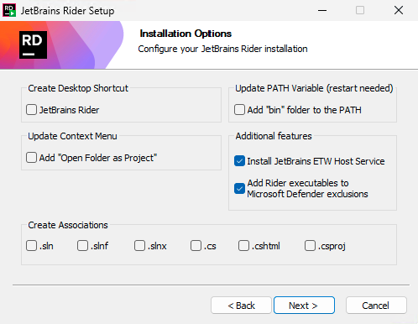Screen dimensions: 418x324
Task: Cancel the Rider setup
Action: point(376,306)
